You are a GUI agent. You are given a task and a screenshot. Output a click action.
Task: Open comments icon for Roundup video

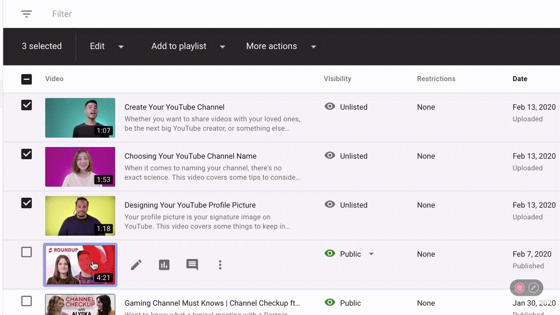tap(192, 265)
